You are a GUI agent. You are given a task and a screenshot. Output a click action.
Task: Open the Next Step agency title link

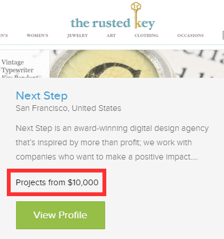tap(42, 95)
